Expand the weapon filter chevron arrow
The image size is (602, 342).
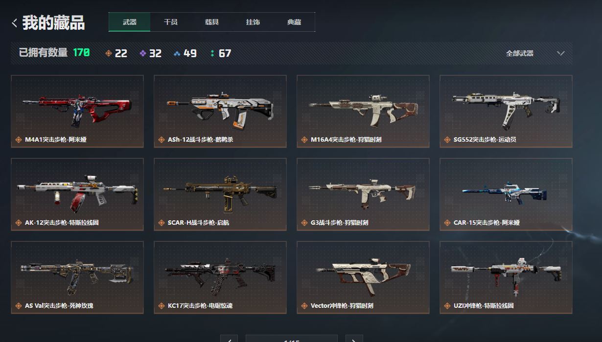click(x=561, y=53)
